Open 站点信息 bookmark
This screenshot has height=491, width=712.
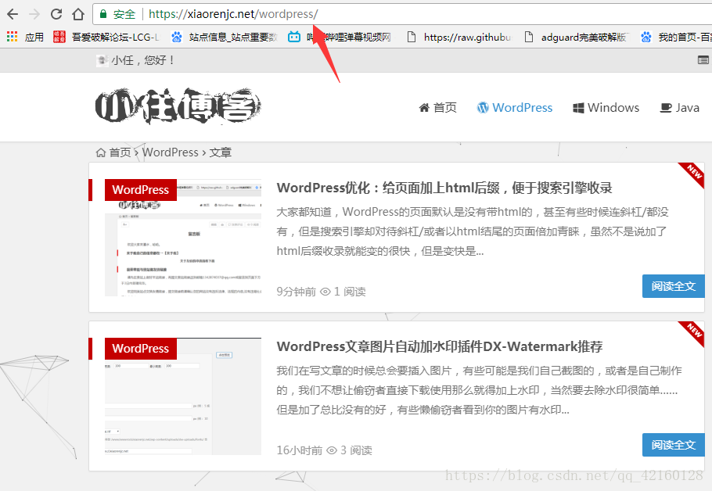point(224,38)
